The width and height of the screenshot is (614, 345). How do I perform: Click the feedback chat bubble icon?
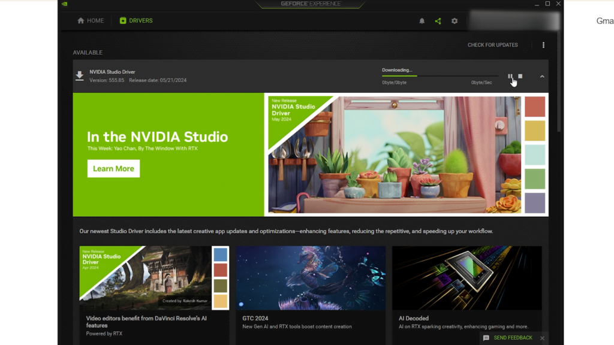(x=486, y=338)
